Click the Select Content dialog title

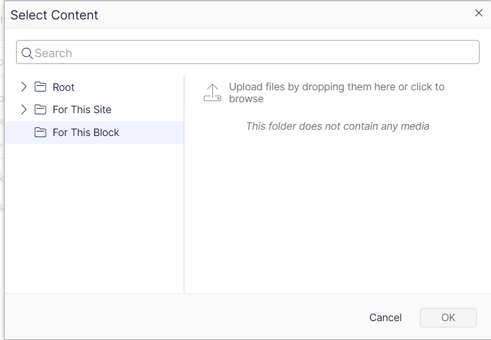54,15
